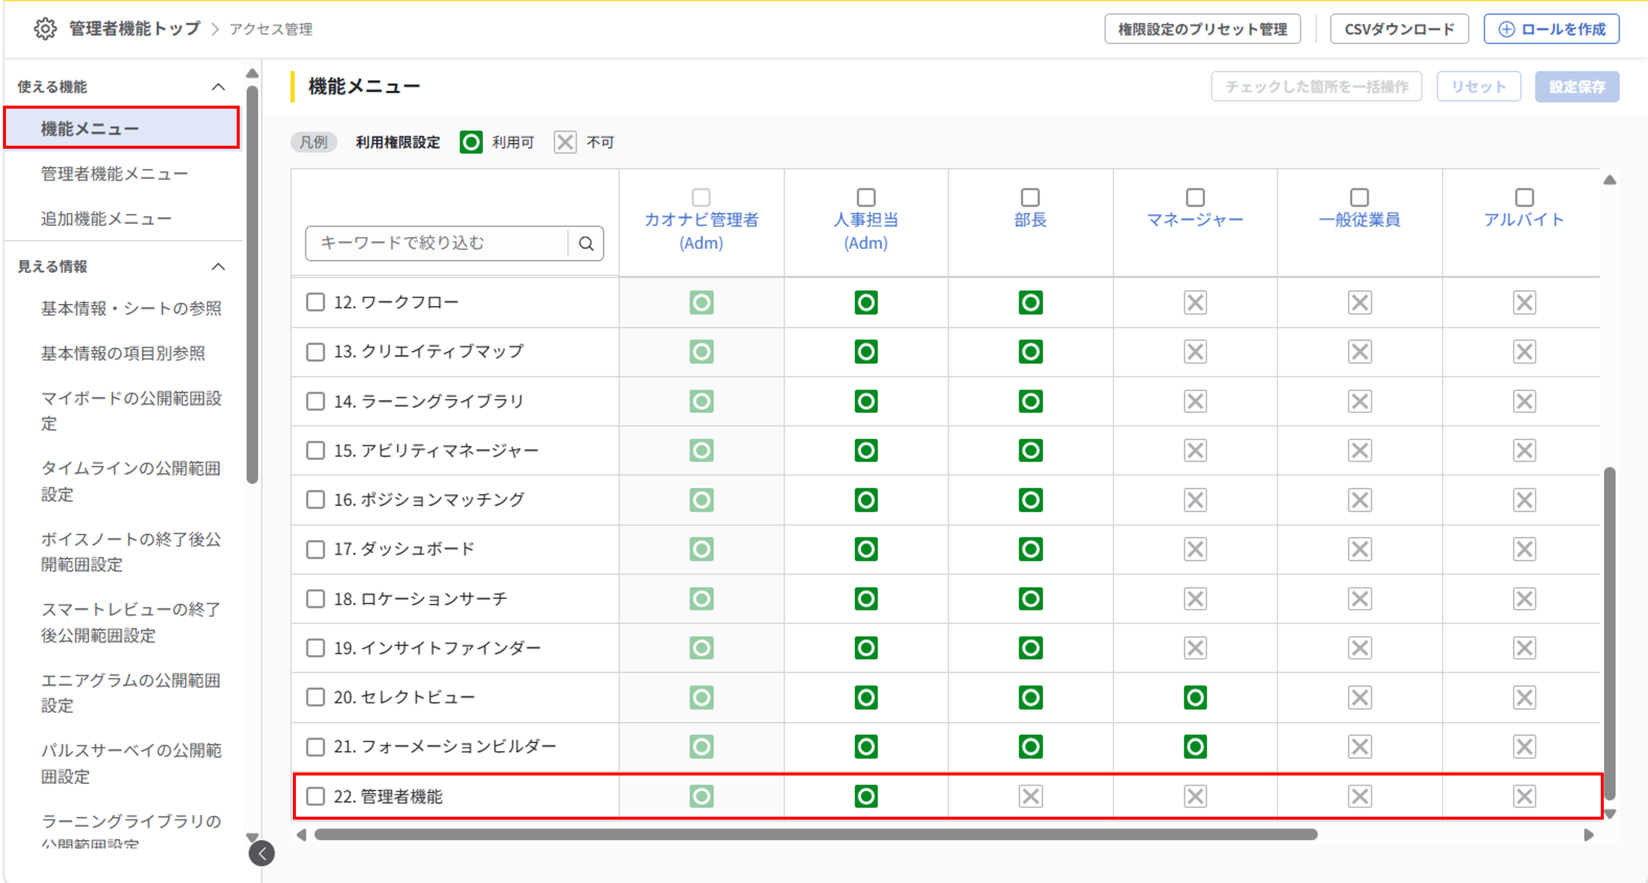
Task: Check the 13. クリエイティブマップ row checkbox
Action: (x=315, y=352)
